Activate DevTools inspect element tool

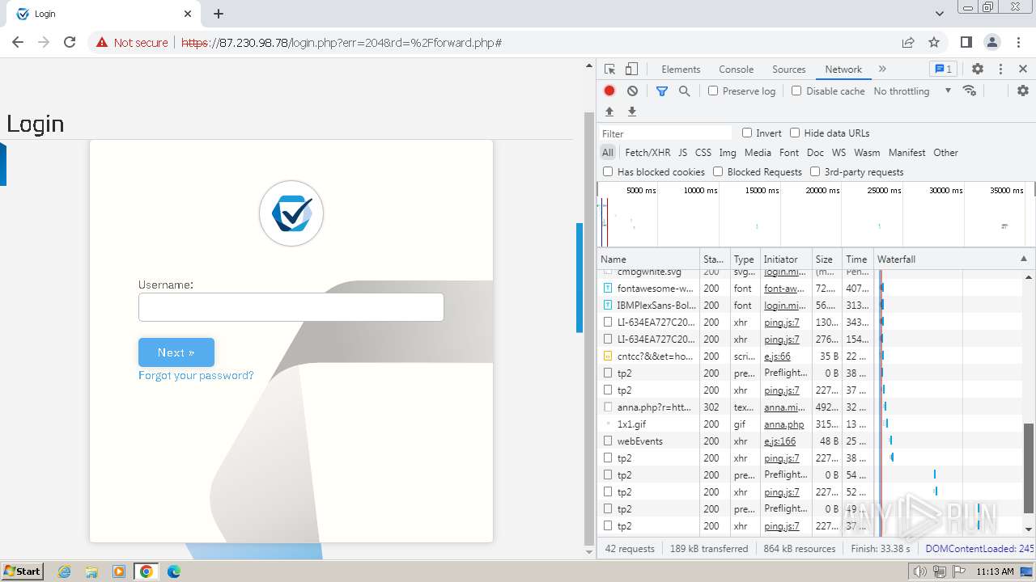(610, 69)
